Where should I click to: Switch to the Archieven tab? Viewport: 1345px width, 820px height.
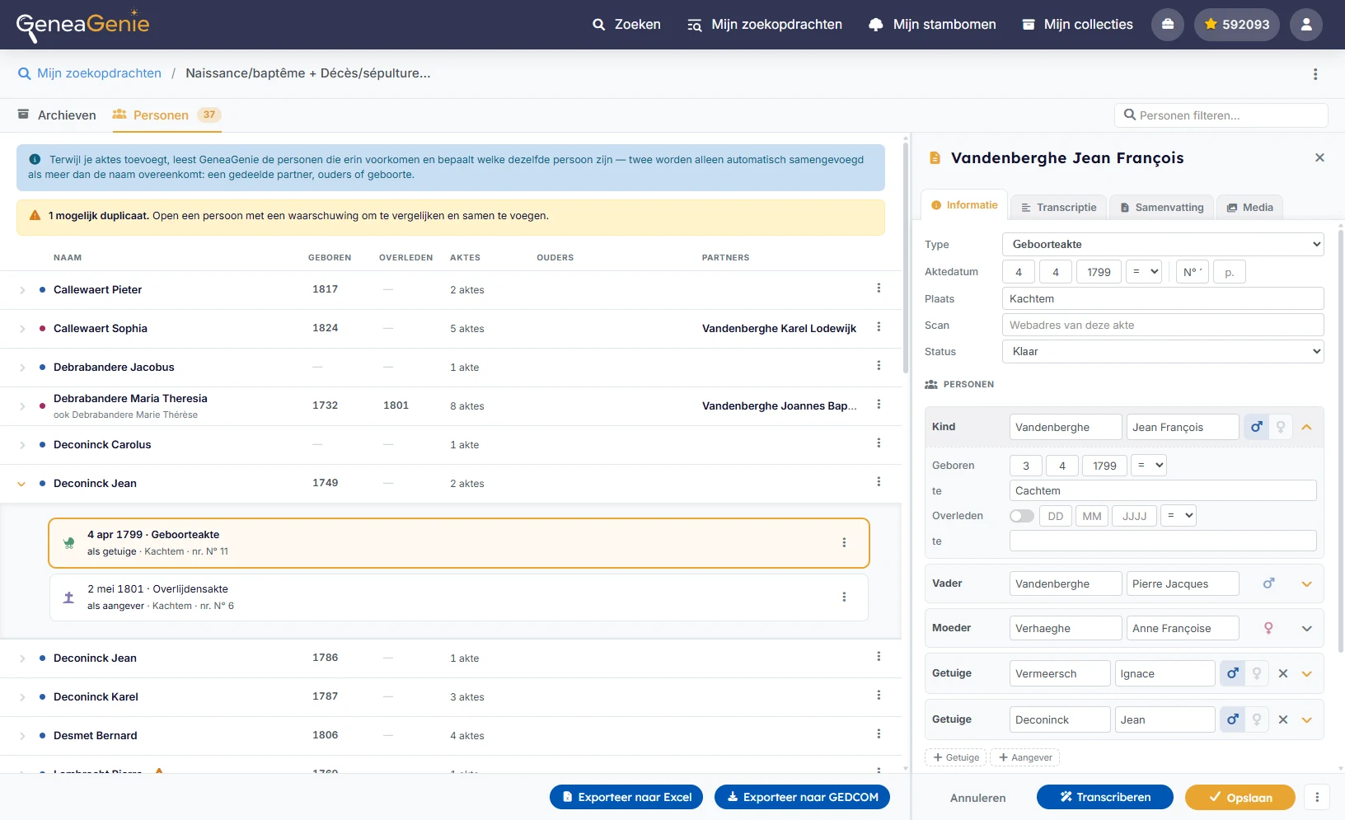tap(57, 115)
